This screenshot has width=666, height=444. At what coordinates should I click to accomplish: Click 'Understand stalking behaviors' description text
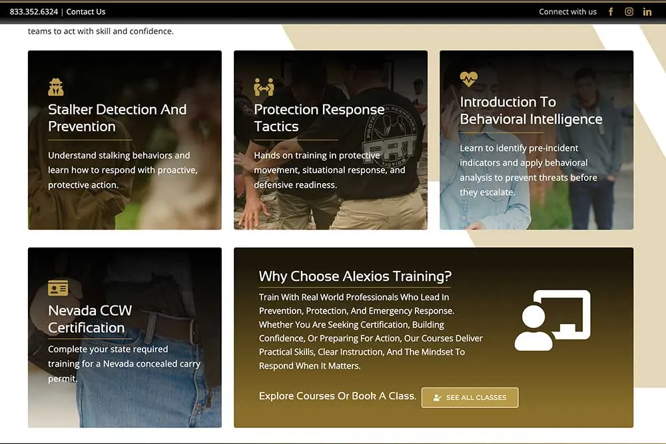123,170
